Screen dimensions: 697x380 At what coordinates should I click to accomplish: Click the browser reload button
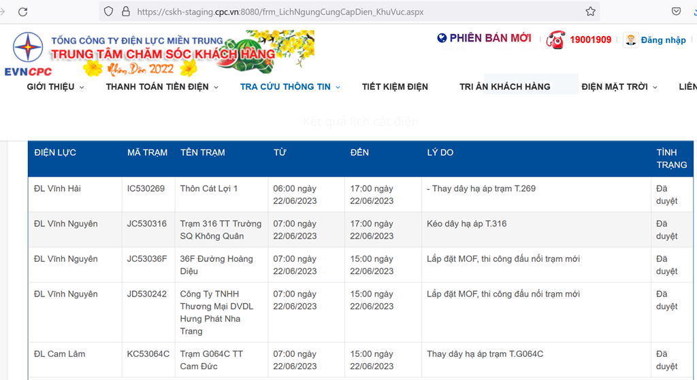23,12
